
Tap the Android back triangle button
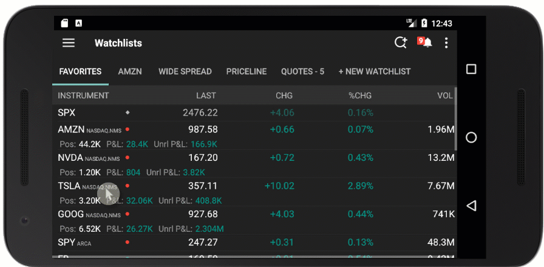click(471, 206)
